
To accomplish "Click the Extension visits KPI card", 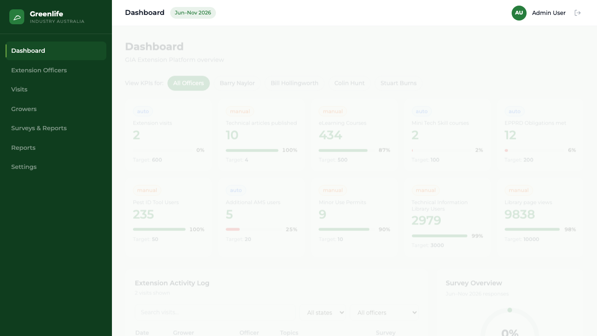I will point(168,135).
